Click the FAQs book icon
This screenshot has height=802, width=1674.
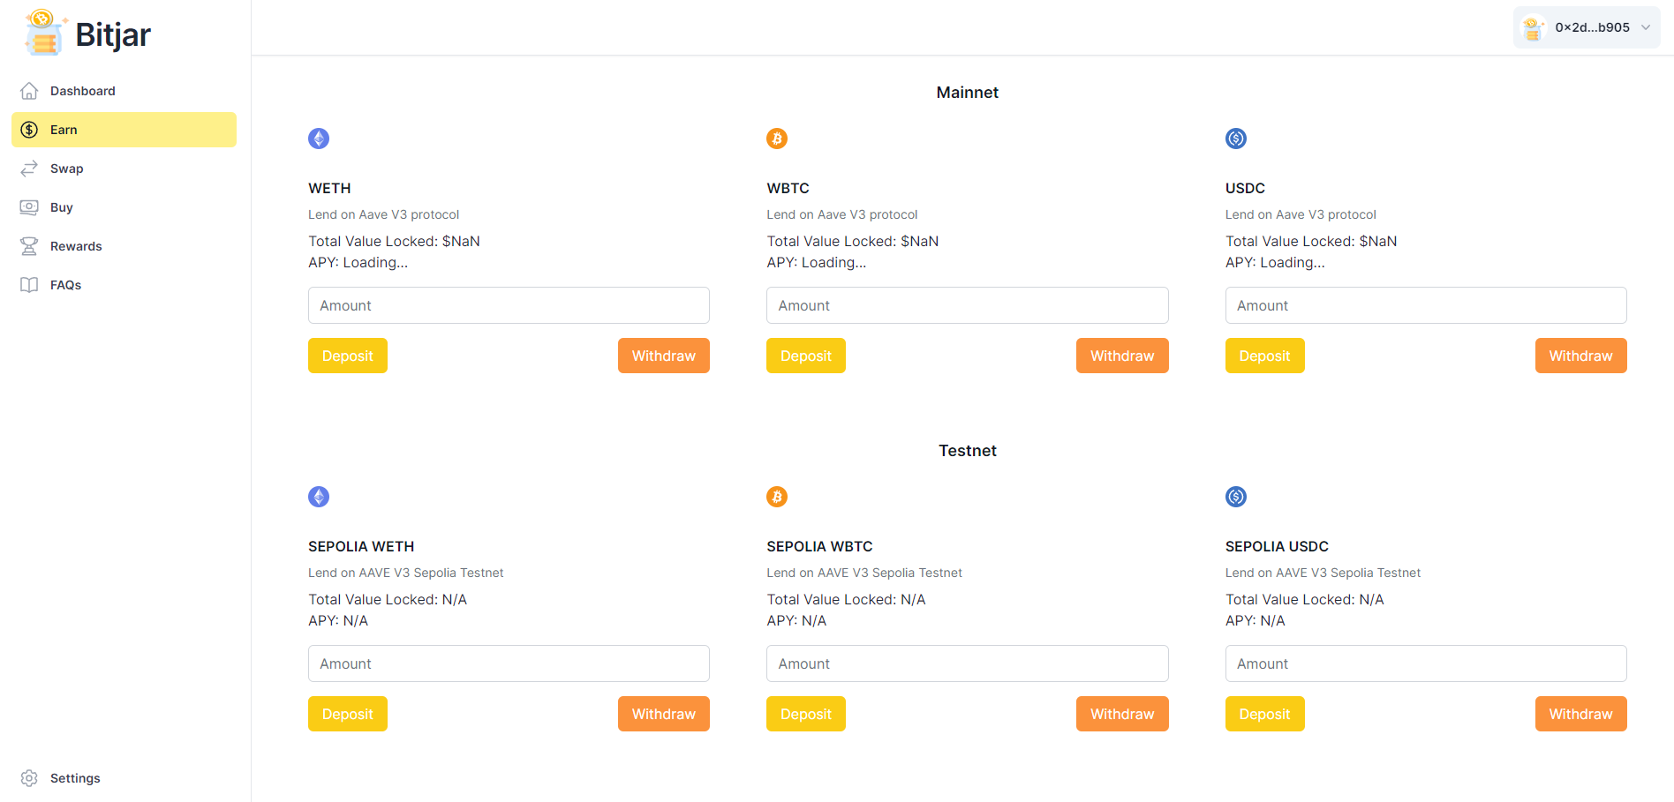pyautogui.click(x=29, y=285)
